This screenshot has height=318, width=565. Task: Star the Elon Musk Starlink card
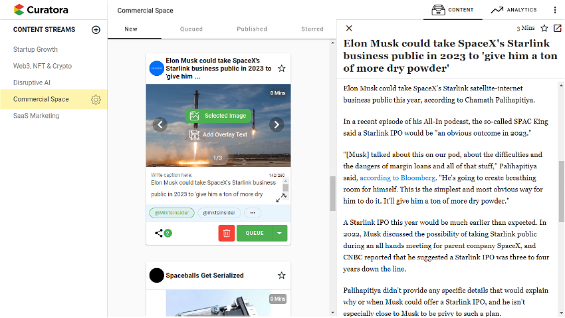pyautogui.click(x=282, y=69)
